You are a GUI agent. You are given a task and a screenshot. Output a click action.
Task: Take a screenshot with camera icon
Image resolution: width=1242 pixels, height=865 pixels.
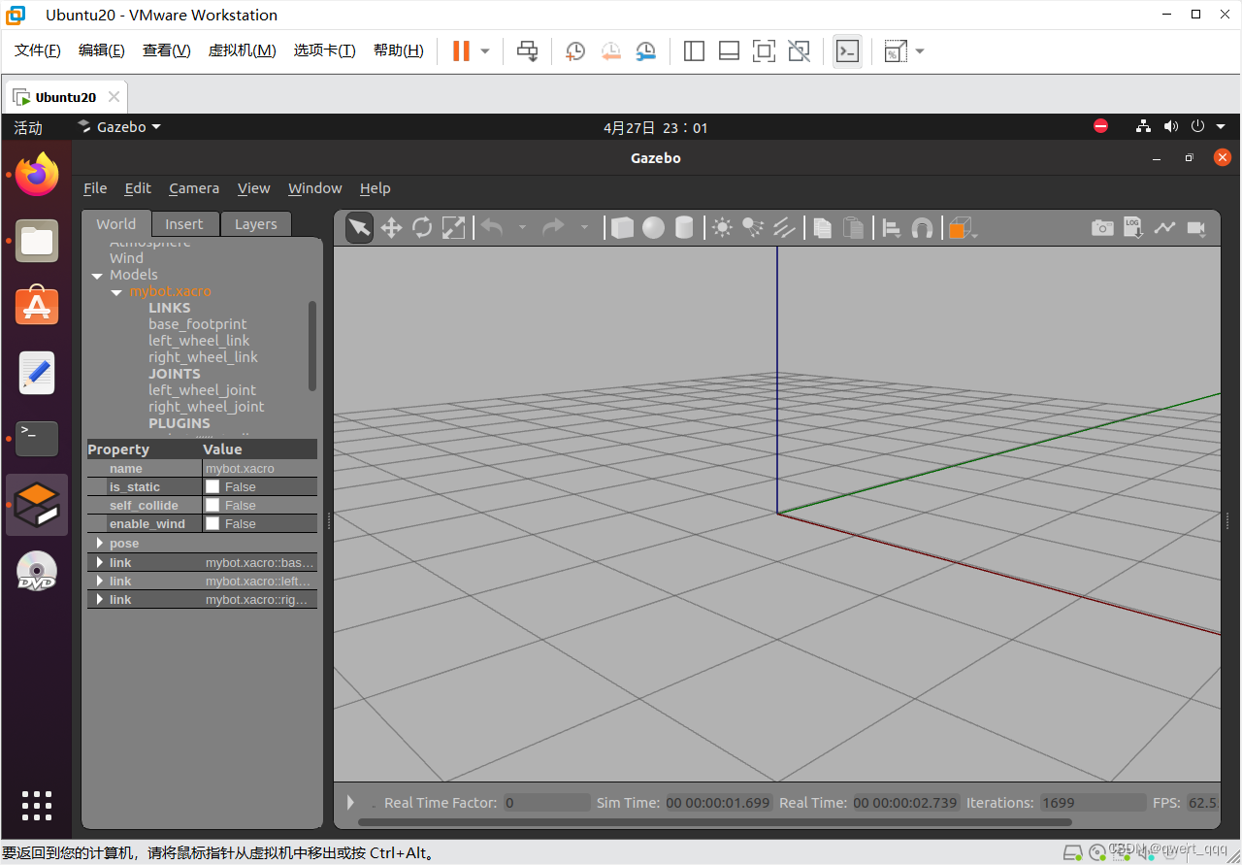(x=1102, y=227)
